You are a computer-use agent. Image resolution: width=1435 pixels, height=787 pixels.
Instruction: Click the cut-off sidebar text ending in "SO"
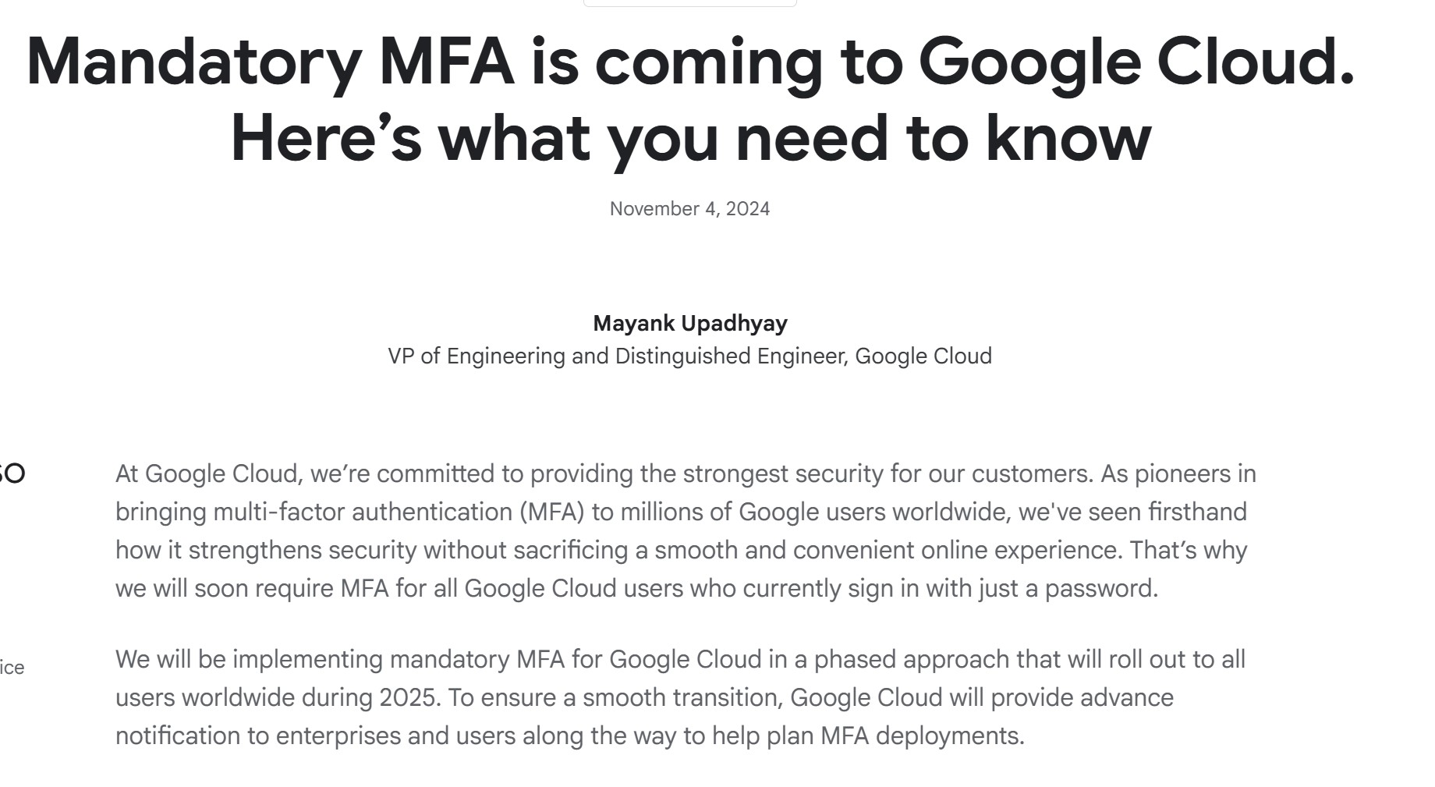[x=12, y=473]
